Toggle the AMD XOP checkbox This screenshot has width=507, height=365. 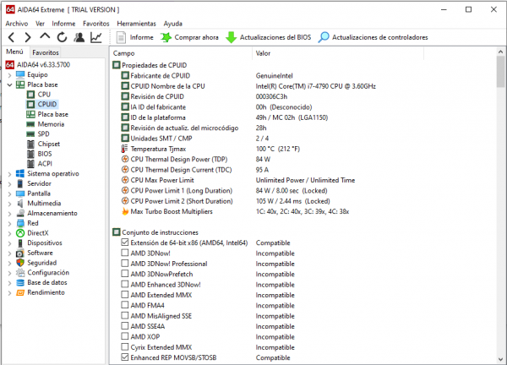[x=125, y=336]
